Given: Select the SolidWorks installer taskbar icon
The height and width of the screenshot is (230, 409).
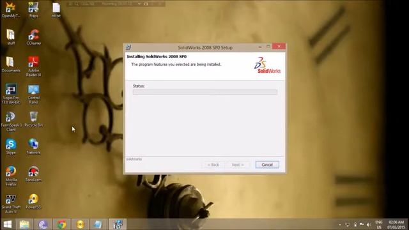Looking at the screenshot, I should point(118,224).
